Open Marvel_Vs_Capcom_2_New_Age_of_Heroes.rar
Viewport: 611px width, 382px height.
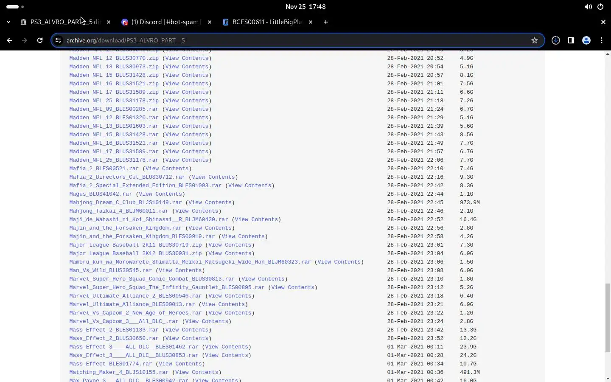[135, 313]
